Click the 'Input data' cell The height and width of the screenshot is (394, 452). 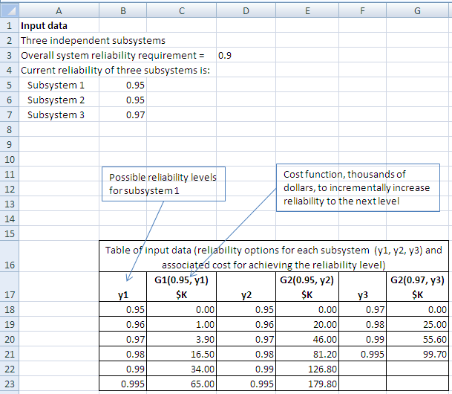[x=59, y=25]
